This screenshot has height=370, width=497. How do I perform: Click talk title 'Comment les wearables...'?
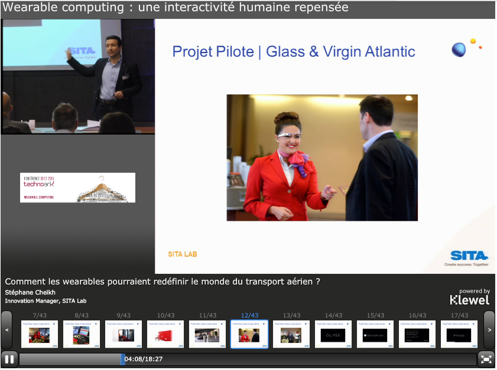(163, 281)
